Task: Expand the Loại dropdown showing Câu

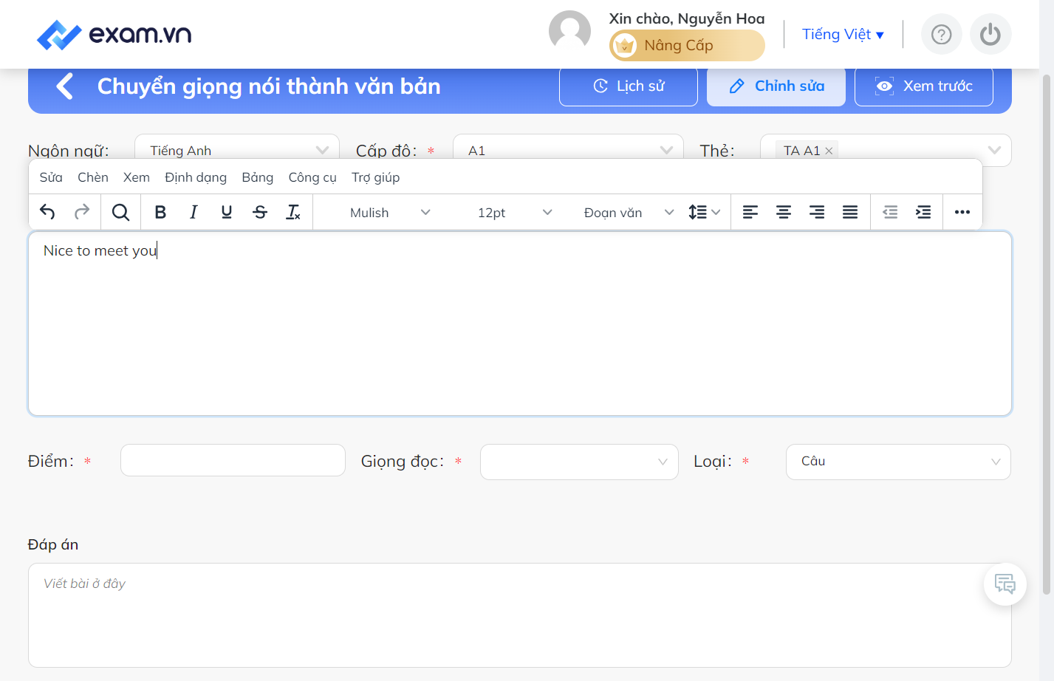Action: [x=898, y=462]
